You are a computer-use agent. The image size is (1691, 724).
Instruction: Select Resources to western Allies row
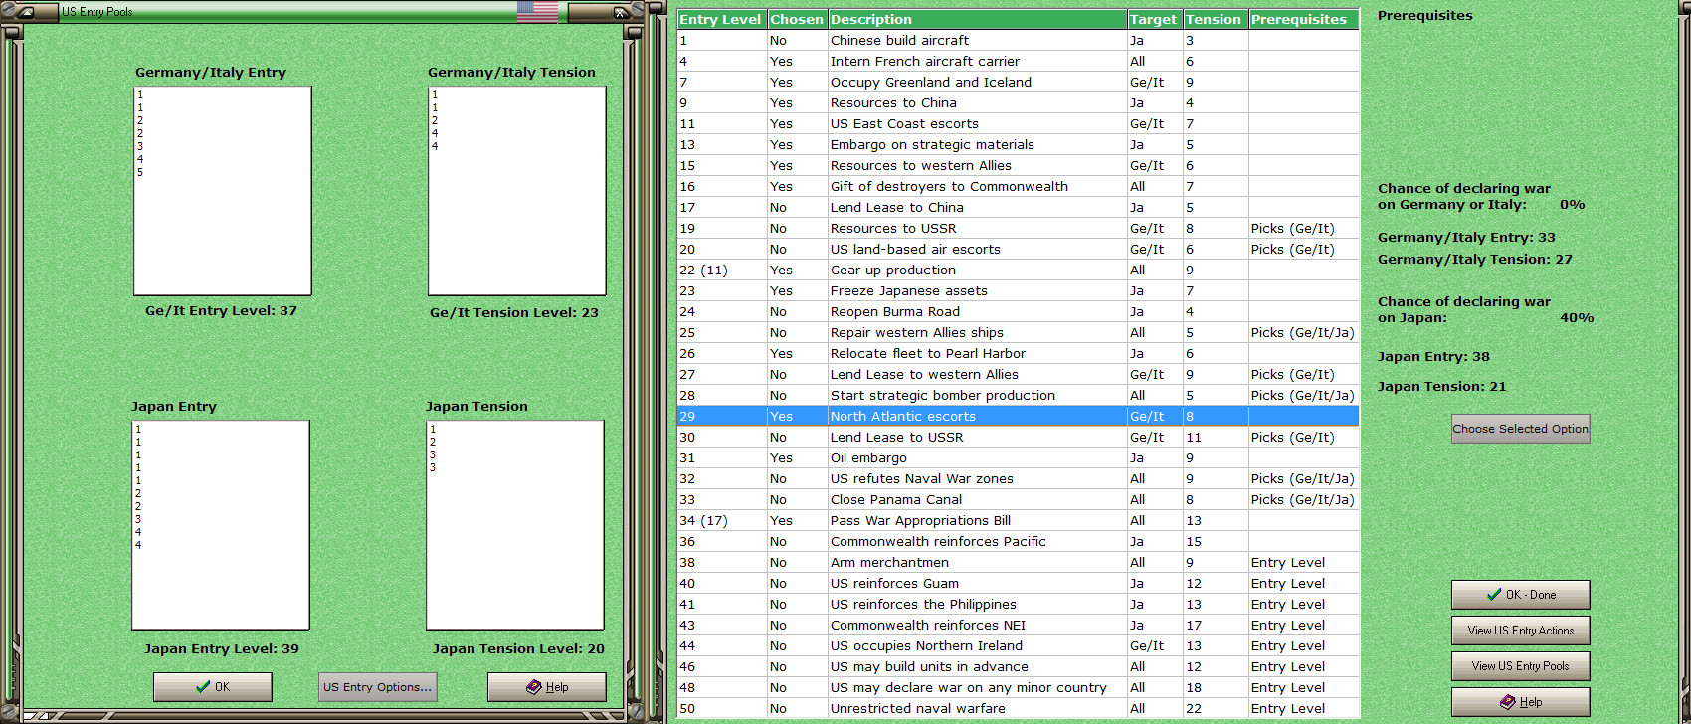coord(1018,165)
